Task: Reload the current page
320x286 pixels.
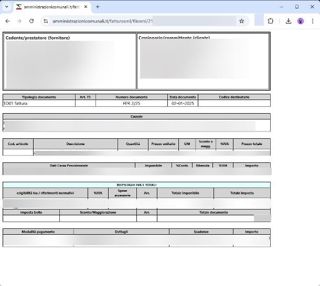Action: 31,21
